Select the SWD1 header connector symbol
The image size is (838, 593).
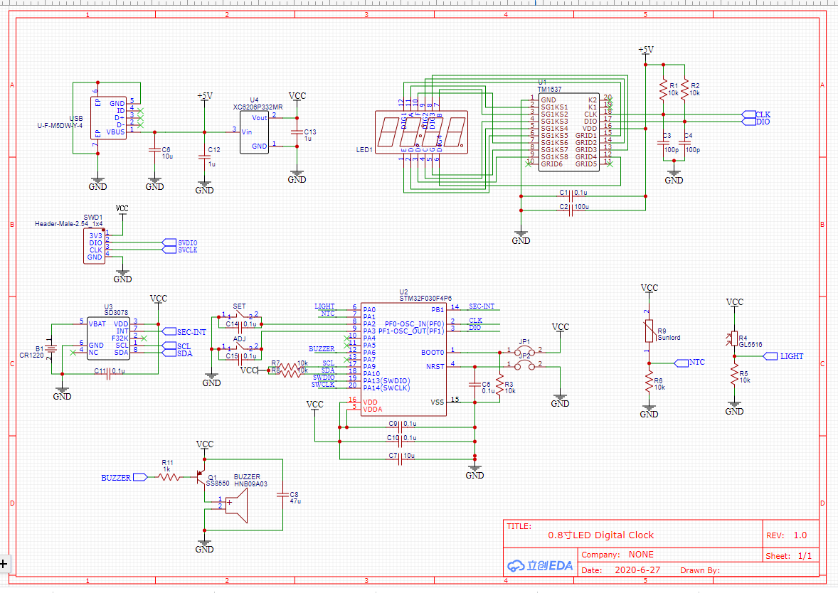(x=95, y=246)
